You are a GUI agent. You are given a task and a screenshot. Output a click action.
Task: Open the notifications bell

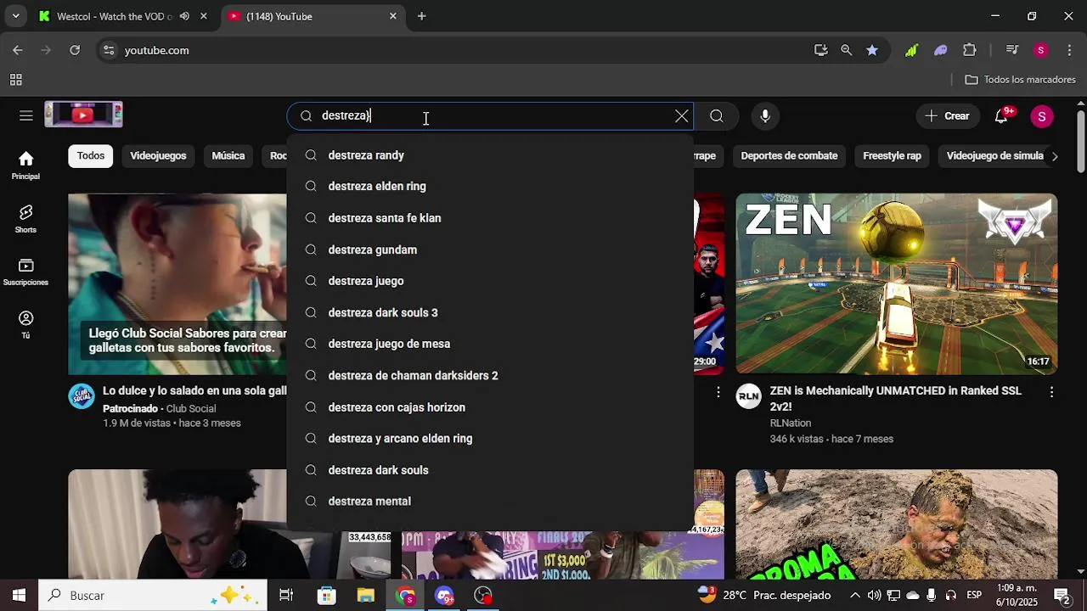point(1002,116)
